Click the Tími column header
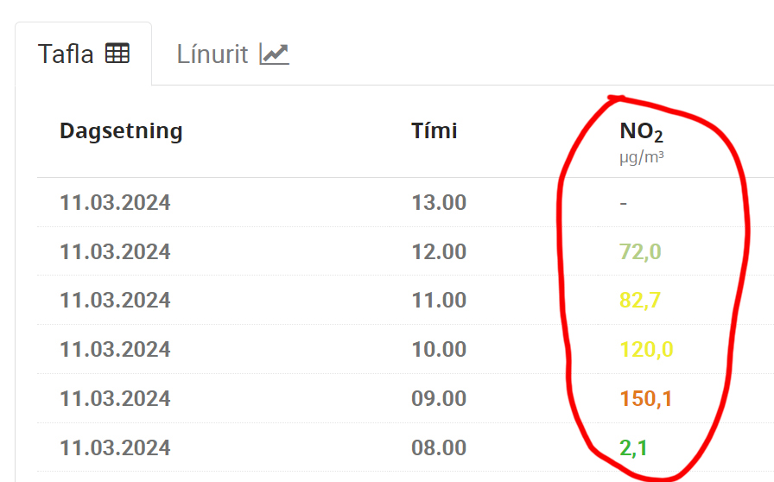 [x=435, y=131]
